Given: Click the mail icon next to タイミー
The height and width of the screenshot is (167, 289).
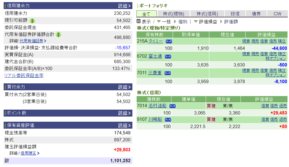Looking at the screenshot, I should pyautogui.click(x=169, y=41).
